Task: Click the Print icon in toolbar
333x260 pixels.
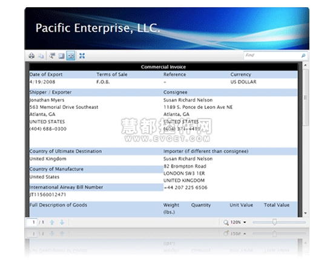Action: pos(31,56)
